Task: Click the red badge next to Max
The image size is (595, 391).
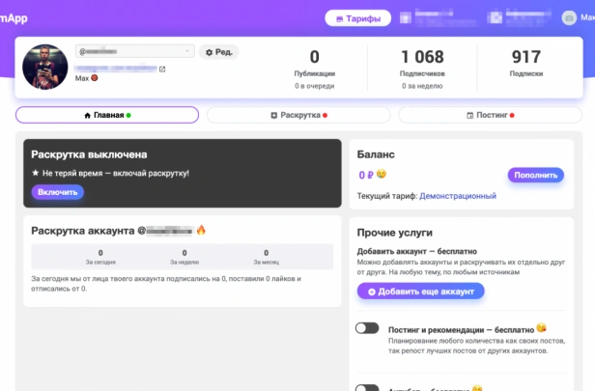Action: click(95, 78)
